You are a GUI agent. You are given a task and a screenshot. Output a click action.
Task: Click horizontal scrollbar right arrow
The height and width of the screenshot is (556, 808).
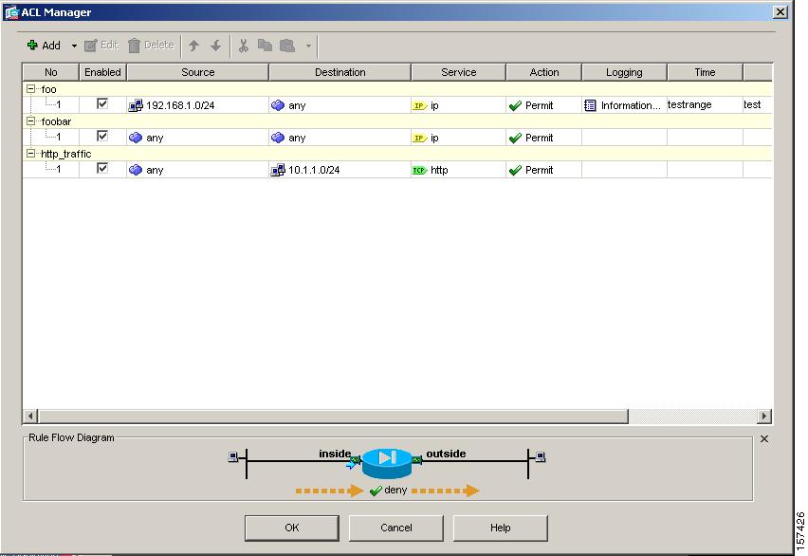pyautogui.click(x=764, y=416)
